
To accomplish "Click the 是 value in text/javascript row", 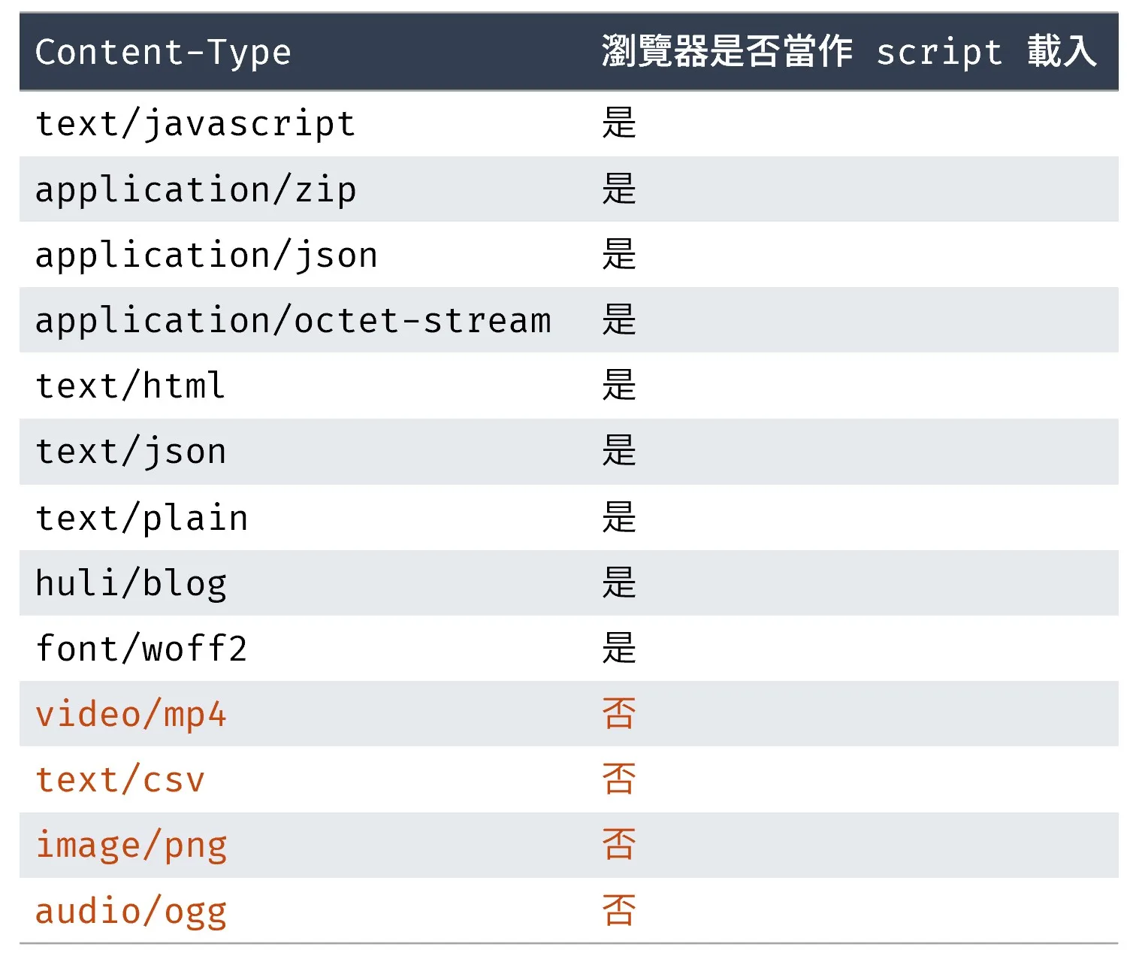I will [x=619, y=123].
